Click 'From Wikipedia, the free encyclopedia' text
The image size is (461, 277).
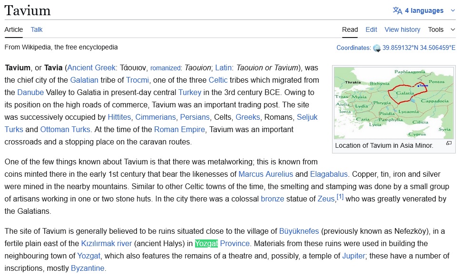click(x=61, y=48)
